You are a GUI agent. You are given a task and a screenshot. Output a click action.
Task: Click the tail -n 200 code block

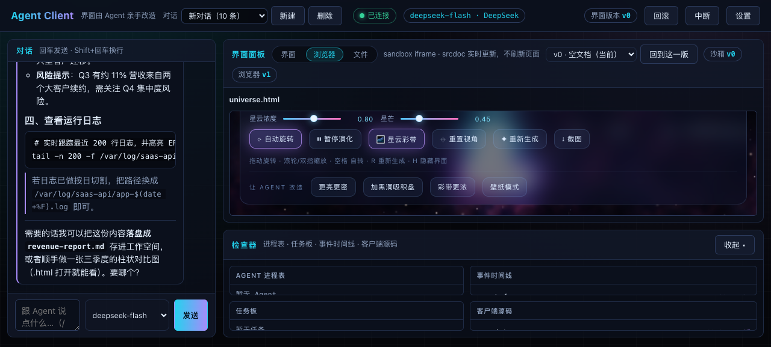click(x=100, y=150)
